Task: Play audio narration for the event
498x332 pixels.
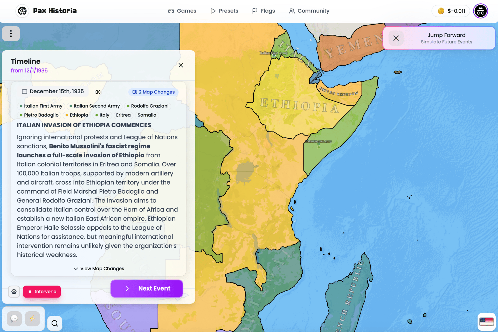Action: click(97, 92)
